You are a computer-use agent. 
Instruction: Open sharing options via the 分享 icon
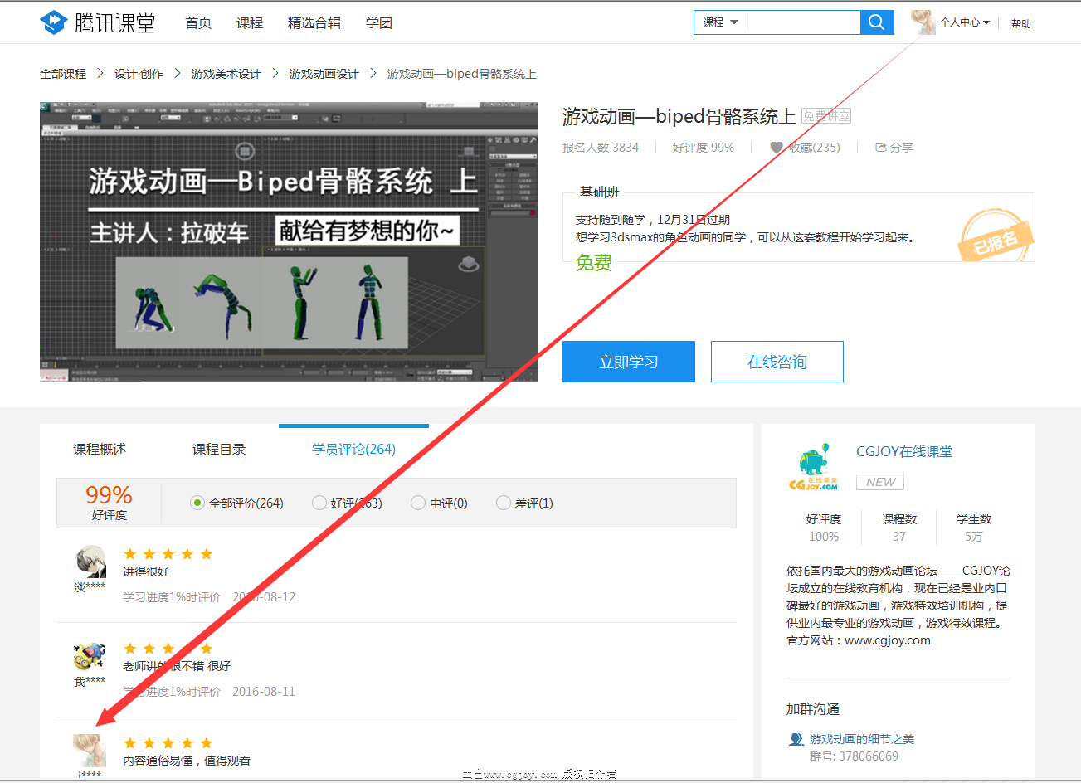(882, 147)
